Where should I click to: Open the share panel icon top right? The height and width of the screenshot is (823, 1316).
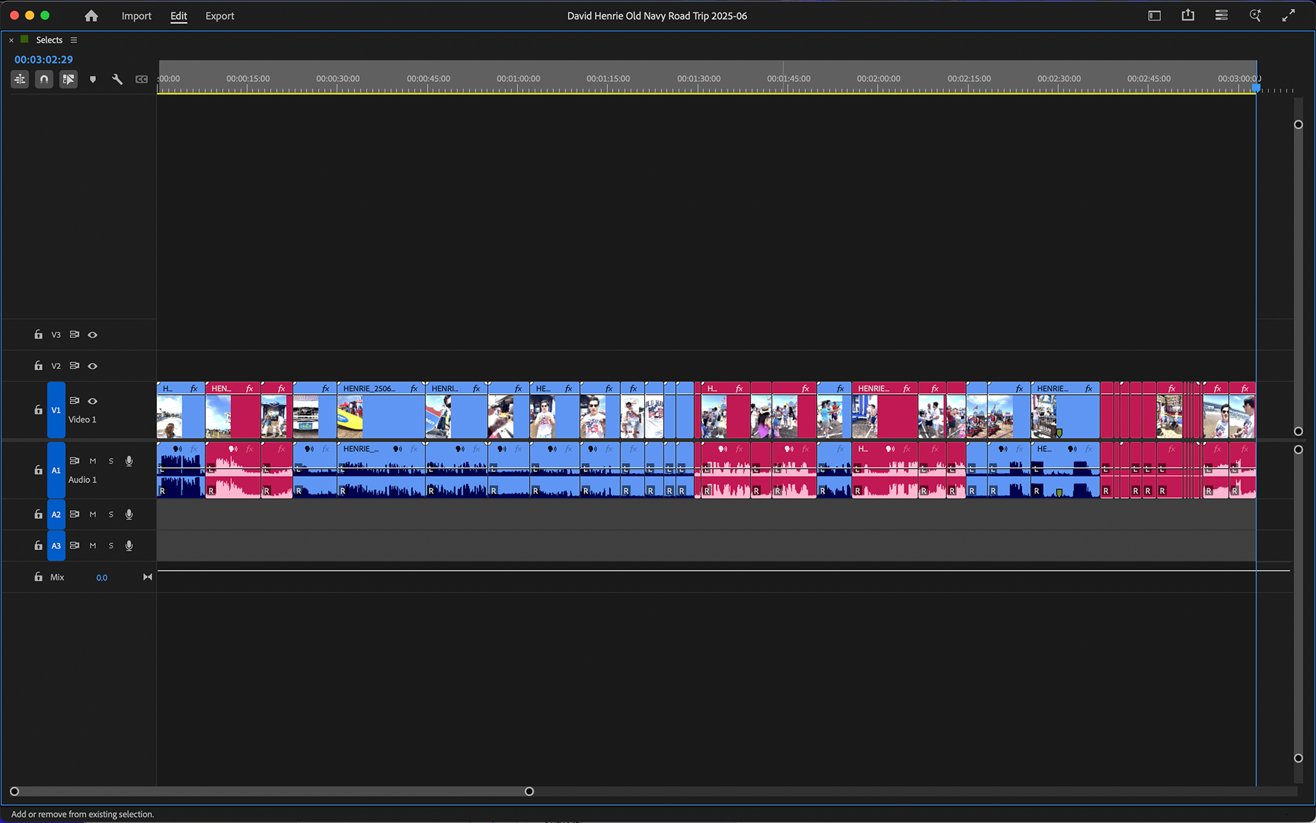coord(1188,15)
